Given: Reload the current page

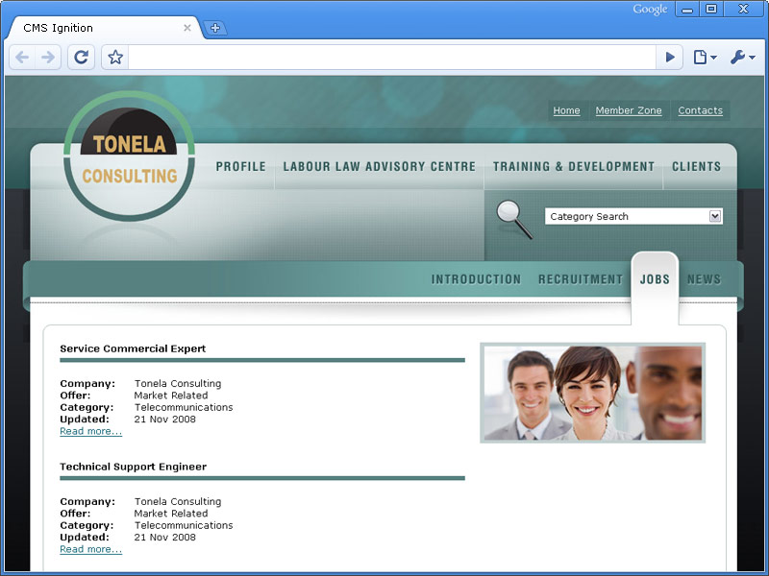Looking at the screenshot, I should pyautogui.click(x=81, y=58).
